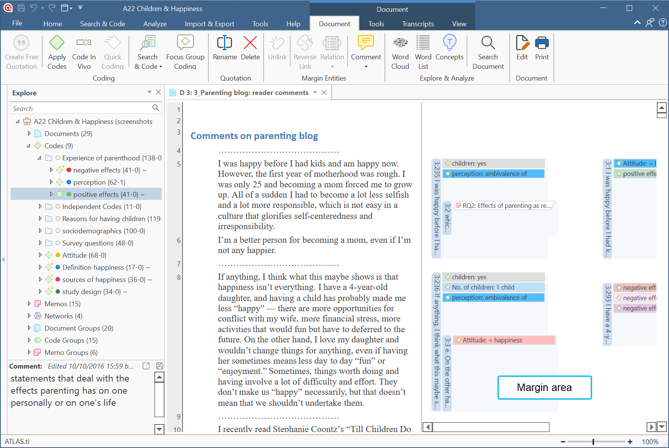Switch to the Search & Code tab
669x448 pixels.
pos(103,24)
